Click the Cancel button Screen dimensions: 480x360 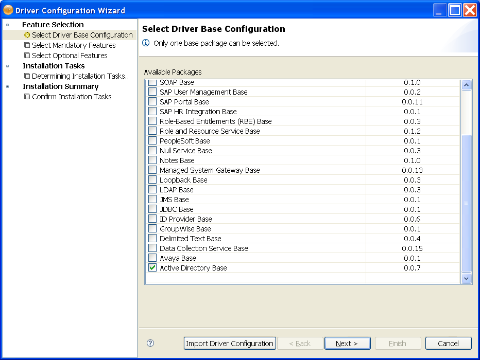coord(448,344)
